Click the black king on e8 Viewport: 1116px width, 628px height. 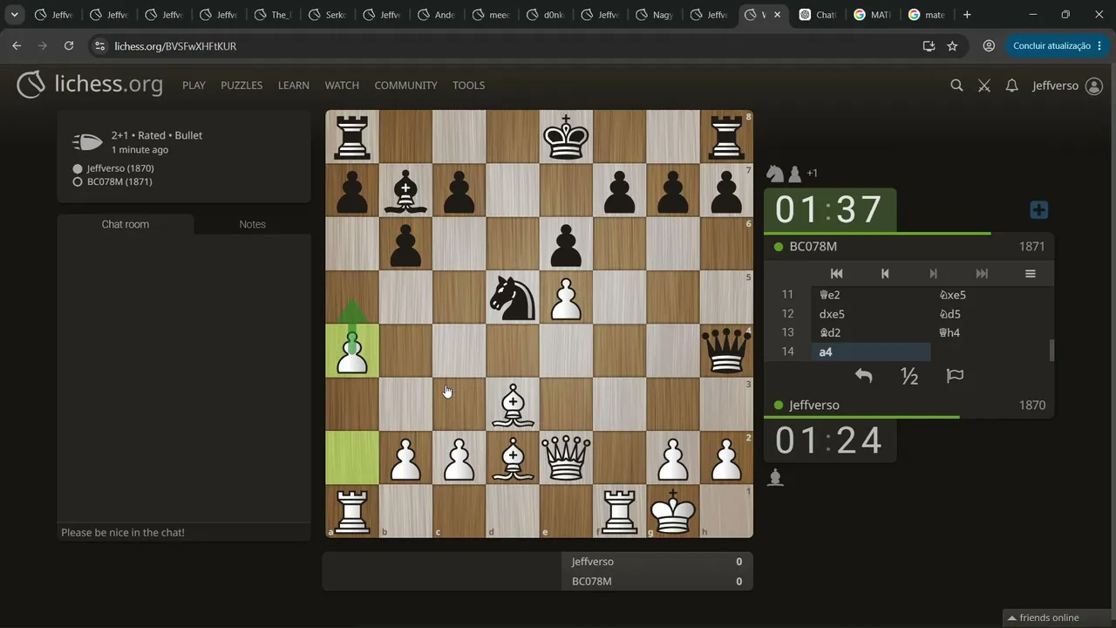coord(566,137)
